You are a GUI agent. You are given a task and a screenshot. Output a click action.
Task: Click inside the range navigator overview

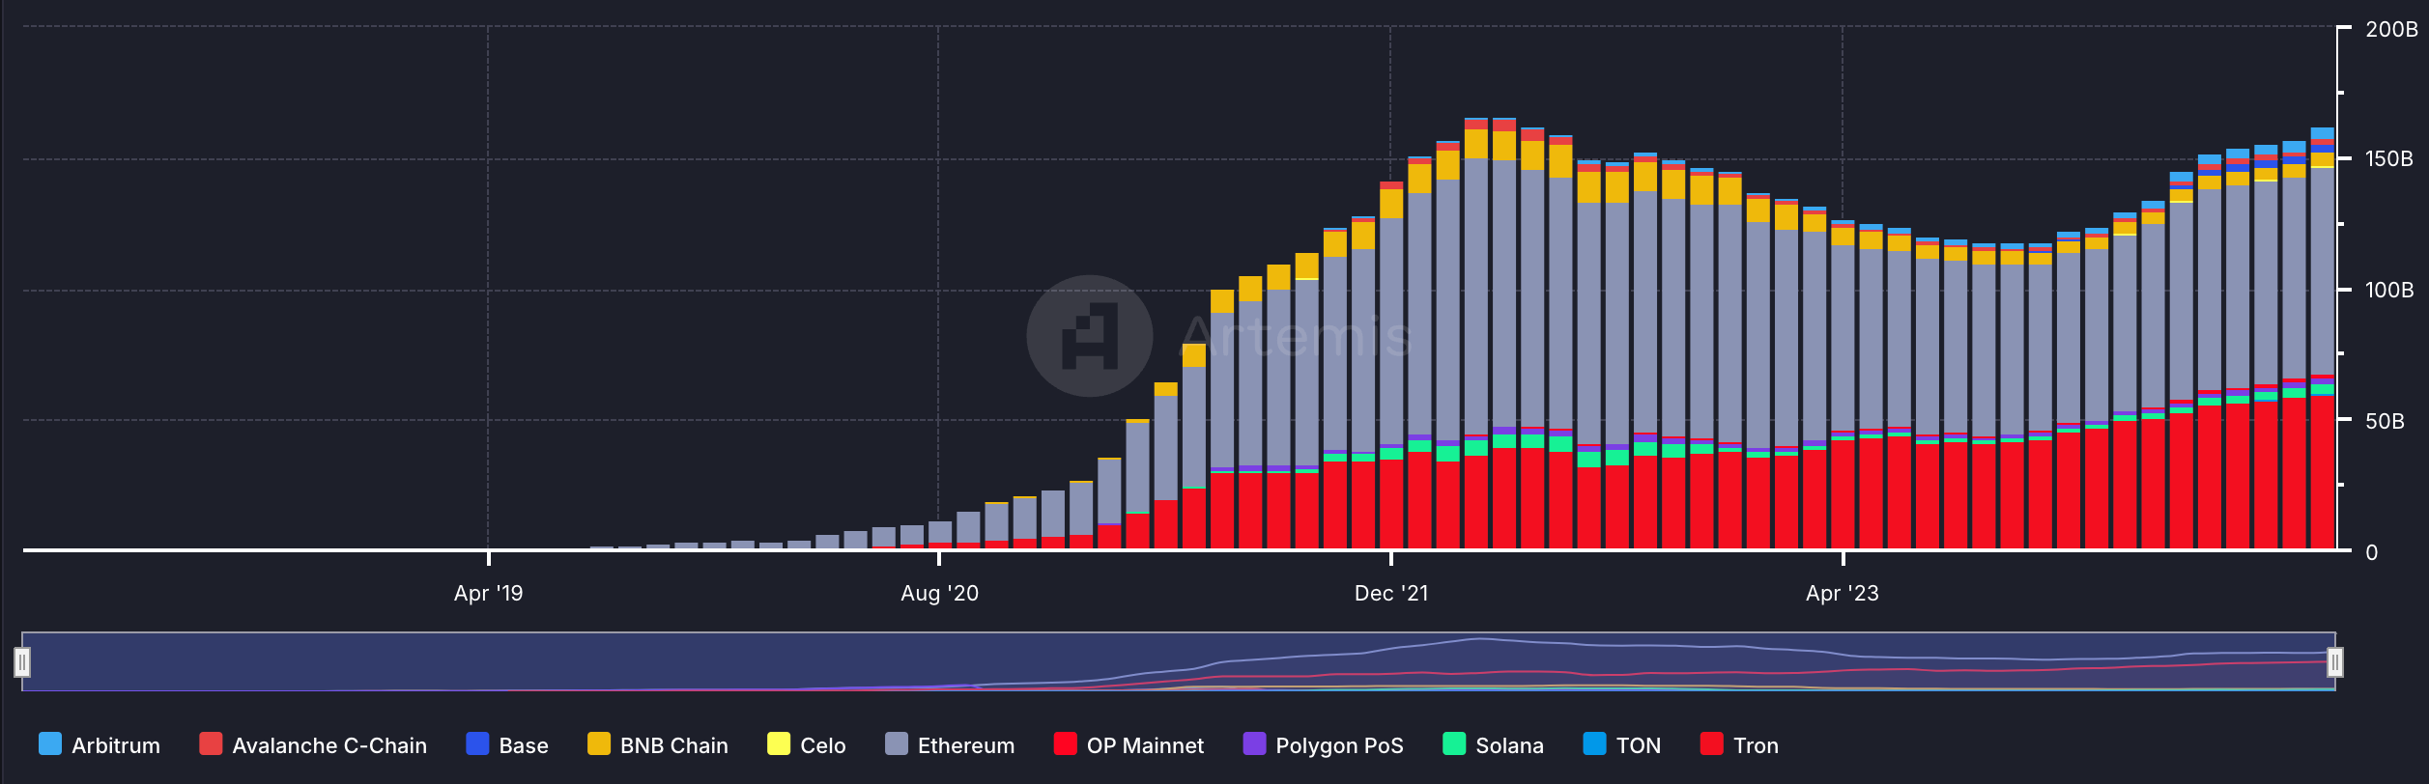pyautogui.click(x=1179, y=661)
